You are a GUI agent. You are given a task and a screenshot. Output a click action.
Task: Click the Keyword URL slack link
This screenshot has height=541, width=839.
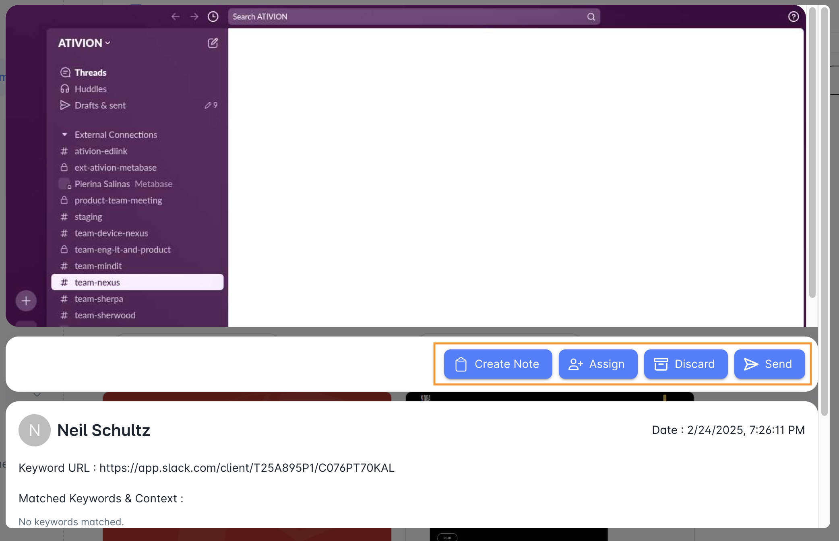(247, 468)
